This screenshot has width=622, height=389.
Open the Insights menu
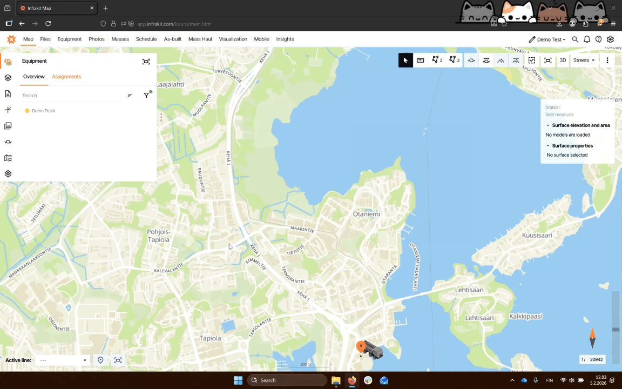click(x=285, y=39)
